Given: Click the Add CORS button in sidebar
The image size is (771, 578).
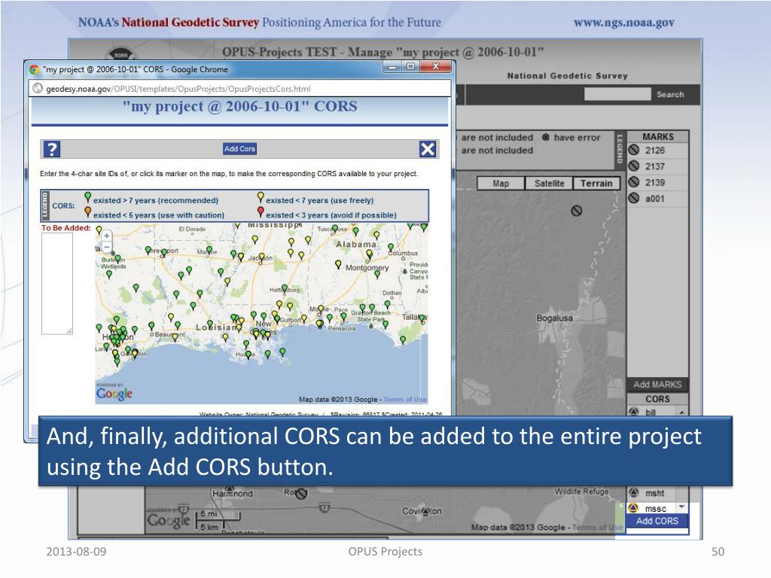Looking at the screenshot, I should pyautogui.click(x=657, y=521).
